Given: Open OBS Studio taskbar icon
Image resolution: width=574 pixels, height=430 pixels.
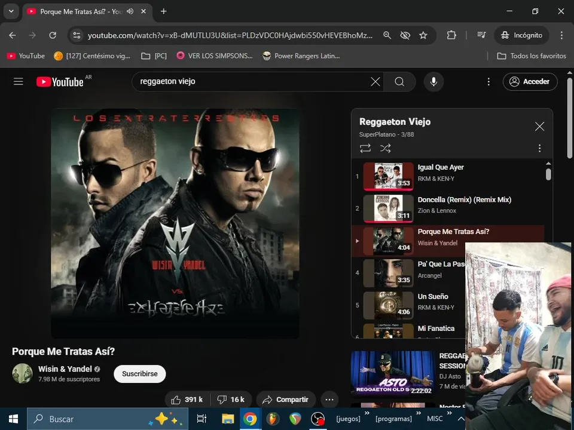Looking at the screenshot, I should tap(317, 419).
